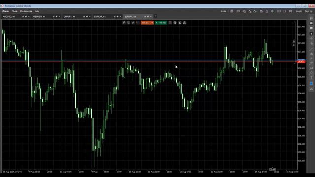Click the red bid price label on axis
This screenshot has width=315, height=177.
301,62
